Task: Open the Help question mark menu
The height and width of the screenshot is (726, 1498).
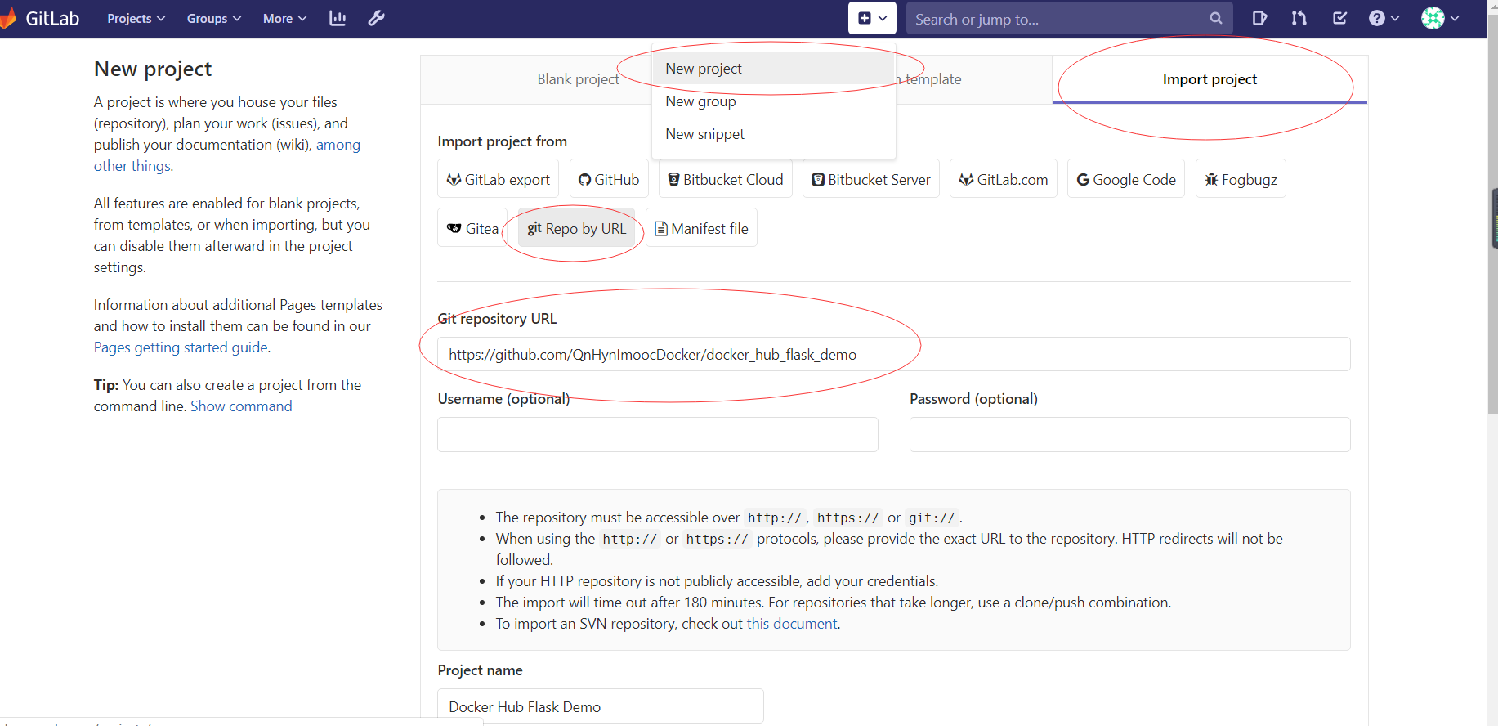Action: coord(1384,18)
